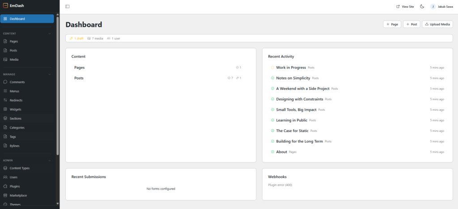
Task: Toggle the sidebar collapse icon
Action: (x=68, y=7)
